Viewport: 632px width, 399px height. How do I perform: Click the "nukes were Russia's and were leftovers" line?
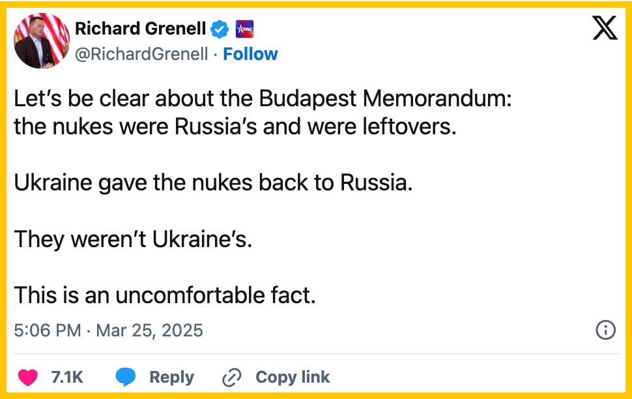coord(235,126)
